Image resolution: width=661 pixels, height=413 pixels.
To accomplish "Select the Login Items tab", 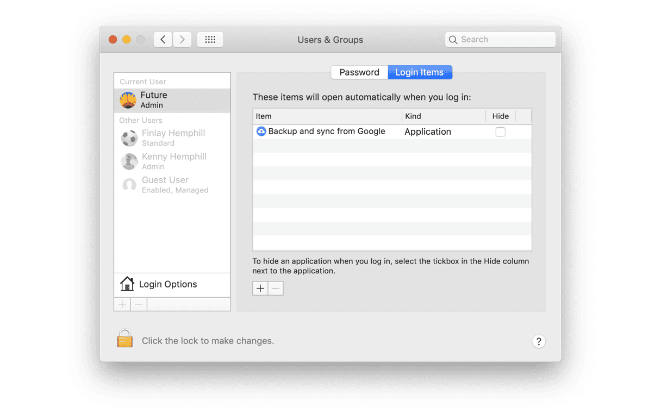I will click(420, 72).
